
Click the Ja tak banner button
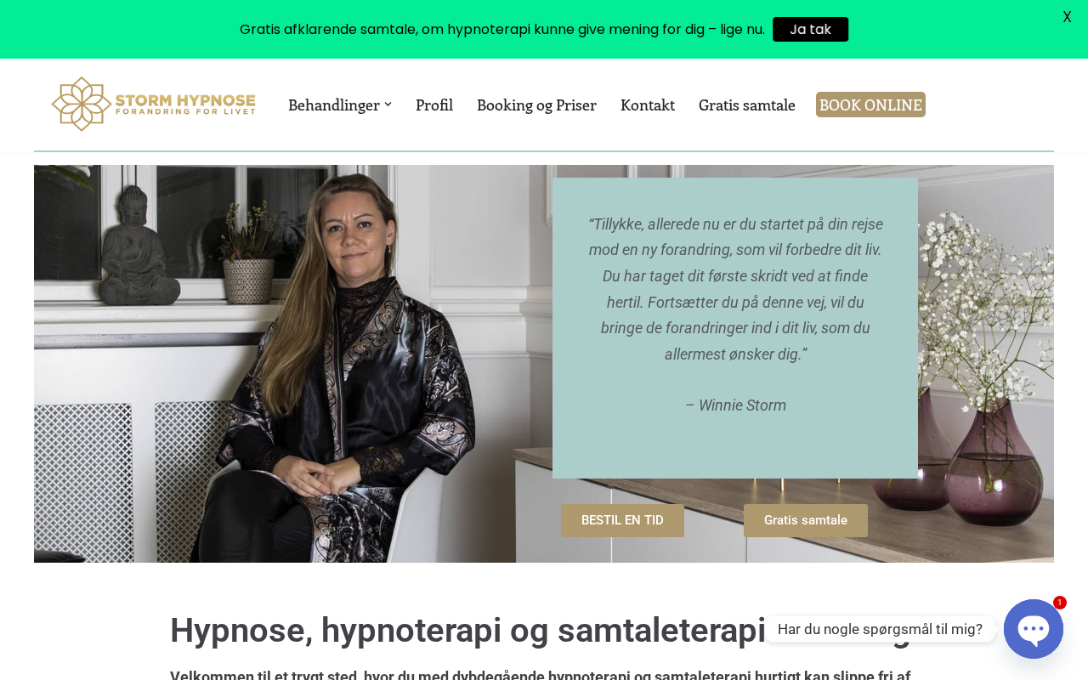pos(810,29)
